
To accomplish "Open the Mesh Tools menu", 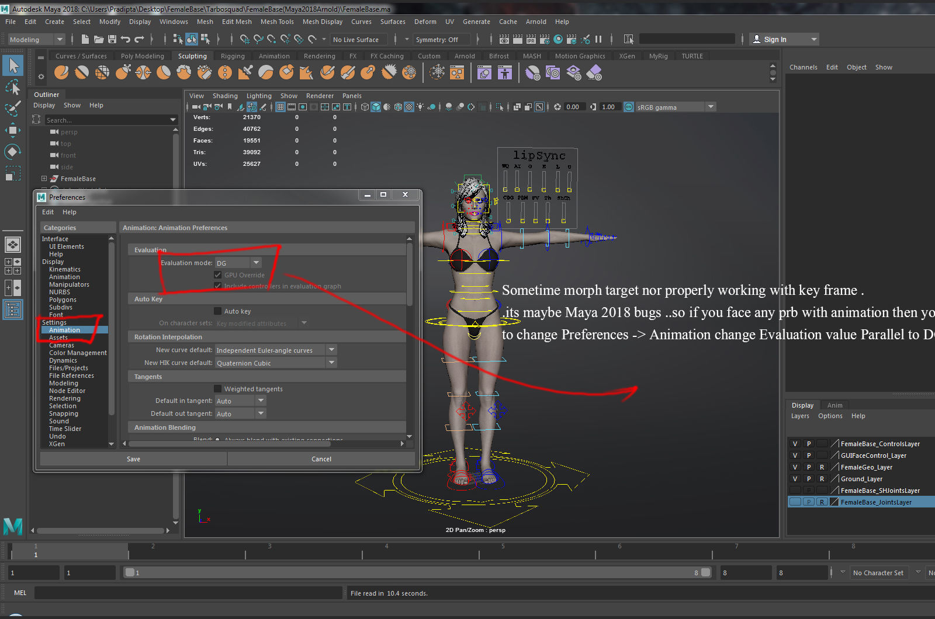I will (276, 22).
